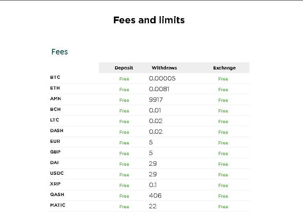Click the QASH withdraw fee 406
Screen dimensions: 303x217
155,196
